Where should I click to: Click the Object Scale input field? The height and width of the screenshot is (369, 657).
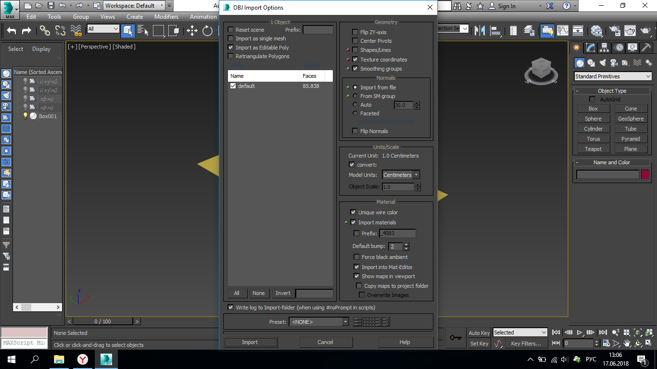tap(398, 186)
